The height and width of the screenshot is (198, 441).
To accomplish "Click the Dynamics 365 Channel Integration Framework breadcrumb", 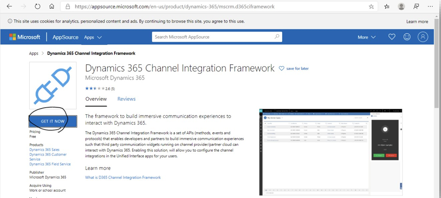I will tap(91, 53).
